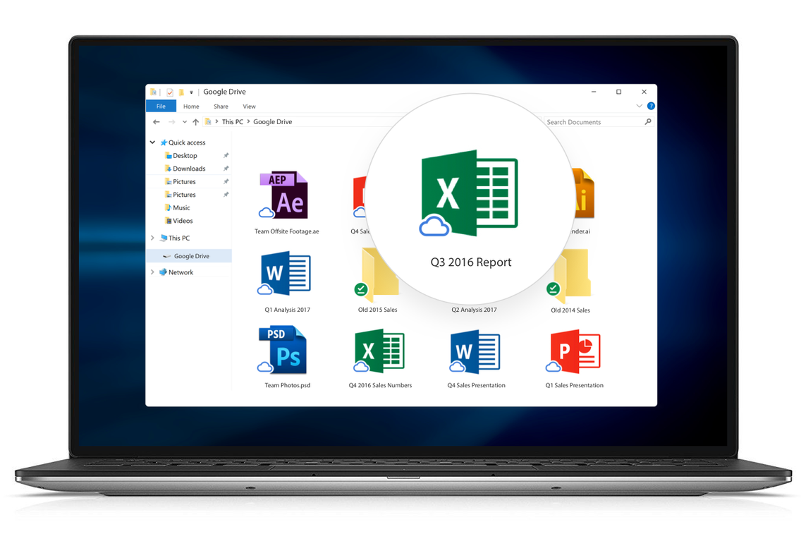Click the magnified Q3 2016 Report Excel icon
The height and width of the screenshot is (534, 801).
(470, 193)
